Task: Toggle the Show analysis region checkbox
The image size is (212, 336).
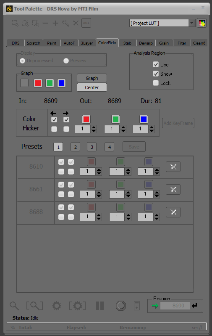Action: [155, 74]
